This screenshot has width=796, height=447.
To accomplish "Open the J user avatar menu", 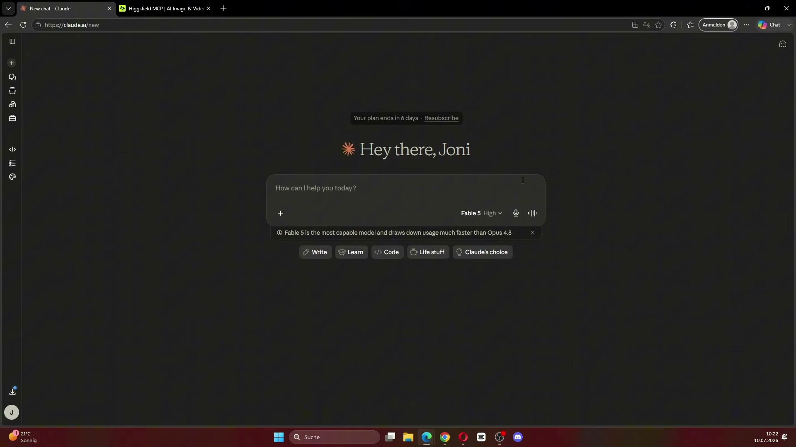I will pyautogui.click(x=12, y=412).
